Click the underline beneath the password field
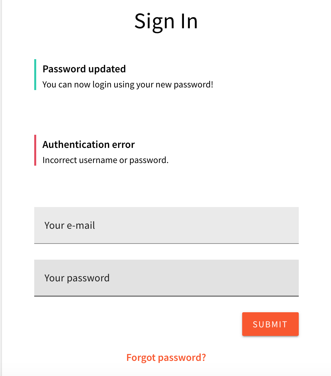 point(166,296)
